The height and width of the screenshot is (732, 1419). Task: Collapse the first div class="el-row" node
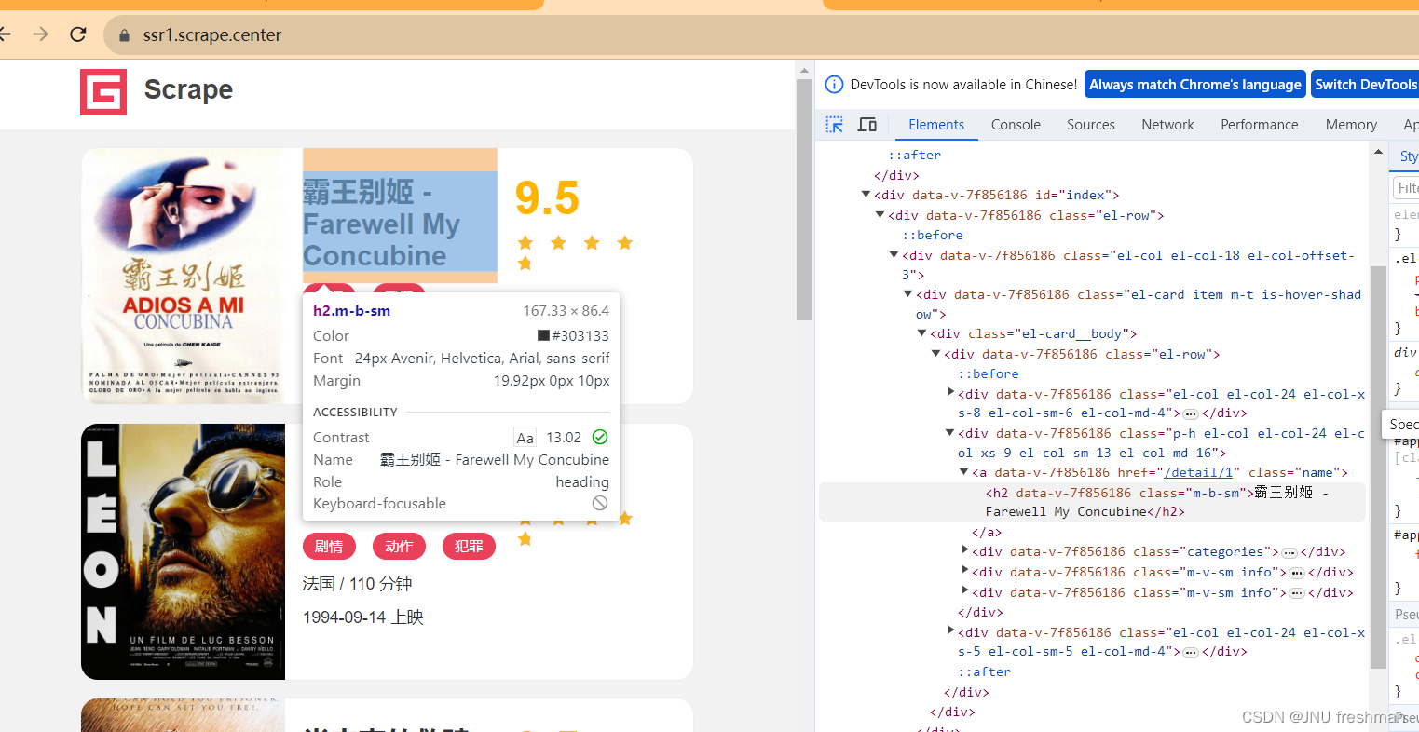click(880, 215)
